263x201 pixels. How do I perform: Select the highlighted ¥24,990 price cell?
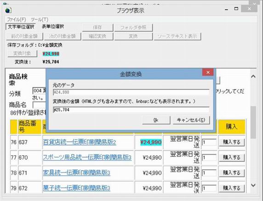pyautogui.click(x=151, y=142)
